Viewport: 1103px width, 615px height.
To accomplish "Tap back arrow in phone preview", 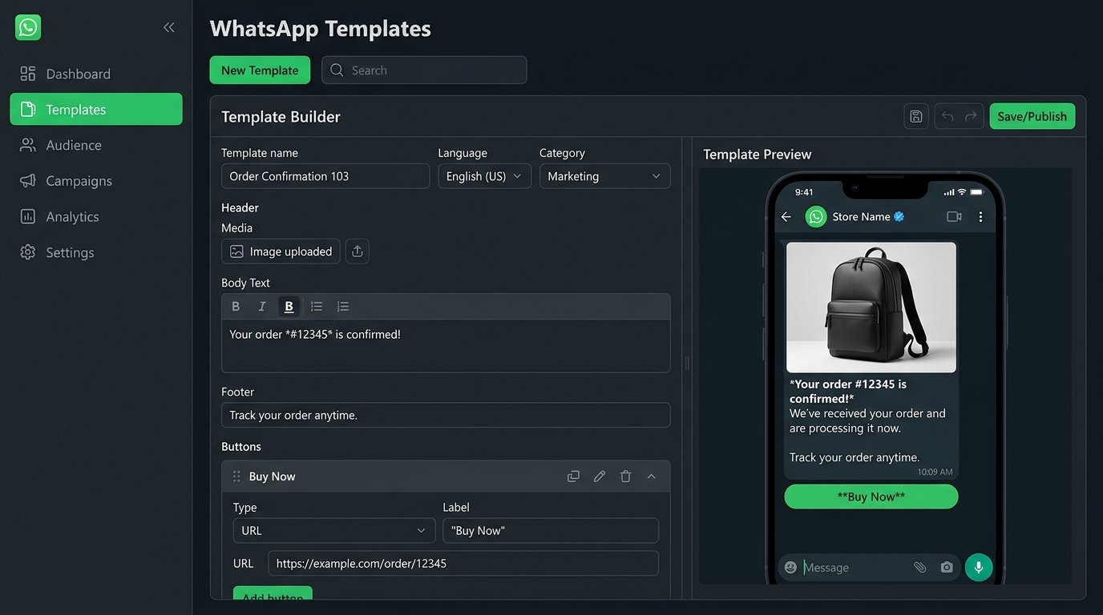I will pyautogui.click(x=786, y=217).
